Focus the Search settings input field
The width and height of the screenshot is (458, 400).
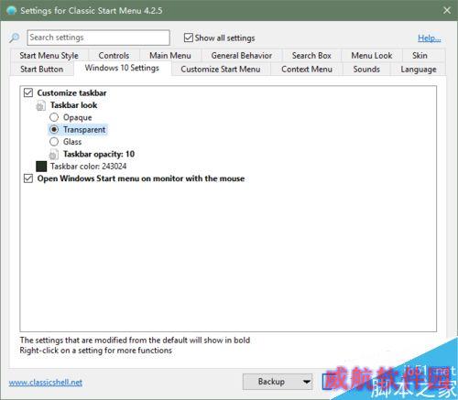(x=98, y=38)
